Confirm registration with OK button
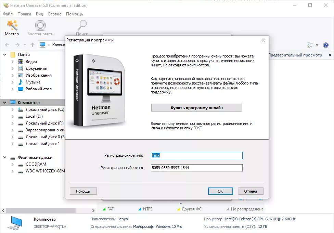The width and height of the screenshot is (334, 233). tap(220, 191)
